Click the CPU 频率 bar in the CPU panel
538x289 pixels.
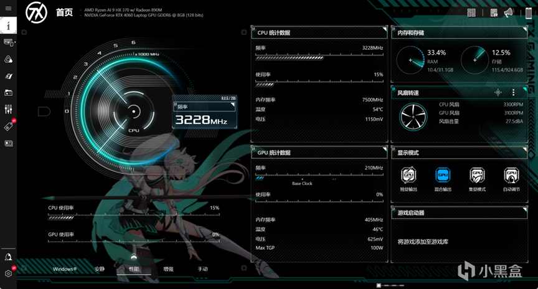(x=319, y=56)
